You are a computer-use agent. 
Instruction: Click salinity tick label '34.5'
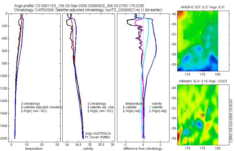(78, 145)
